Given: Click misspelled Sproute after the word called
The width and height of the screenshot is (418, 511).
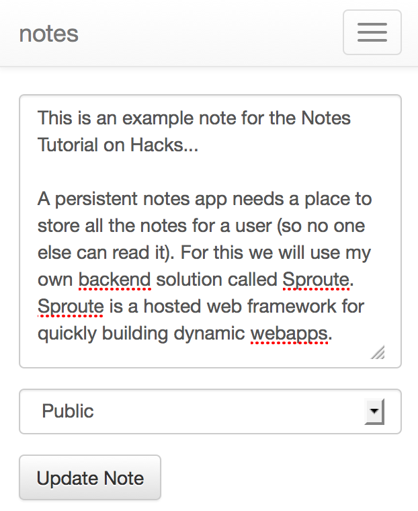Looking at the screenshot, I should pyautogui.click(x=316, y=279).
